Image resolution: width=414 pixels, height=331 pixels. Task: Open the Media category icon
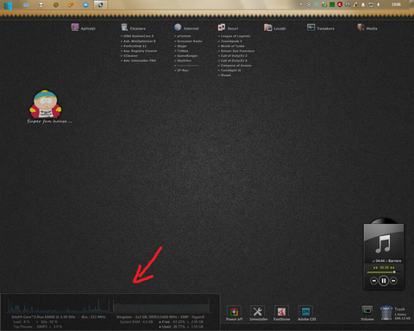coord(361,28)
